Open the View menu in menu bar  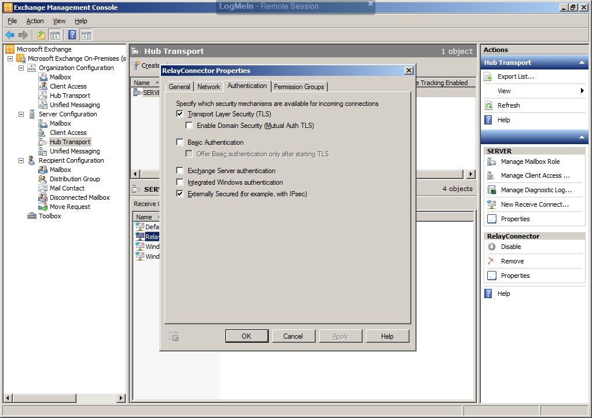[59, 21]
